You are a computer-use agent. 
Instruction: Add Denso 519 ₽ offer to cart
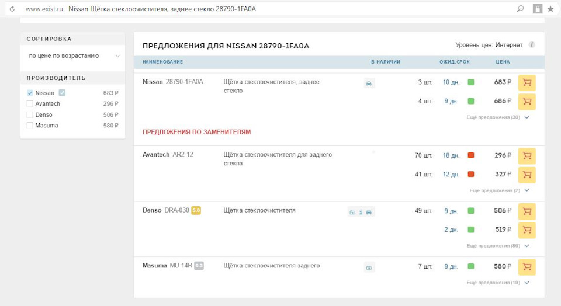(527, 230)
